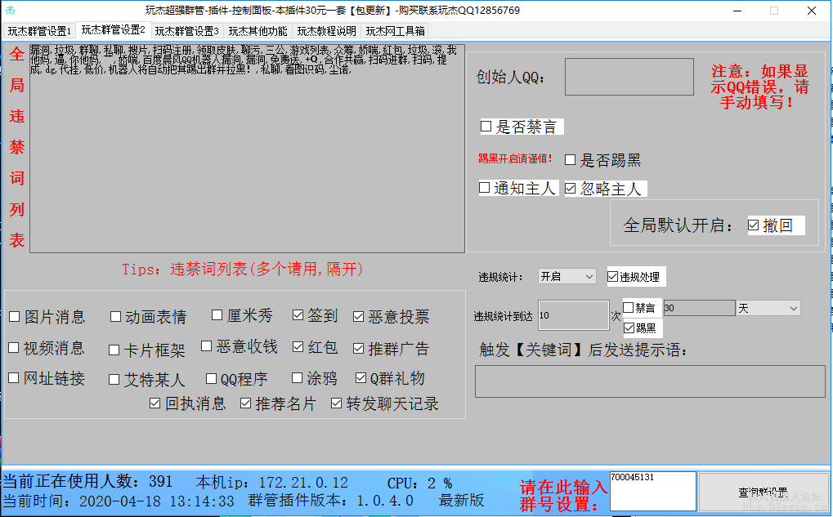Viewport: 833px width, 517px height.
Task: Open the 天 time unit dropdown
Action: (768, 308)
